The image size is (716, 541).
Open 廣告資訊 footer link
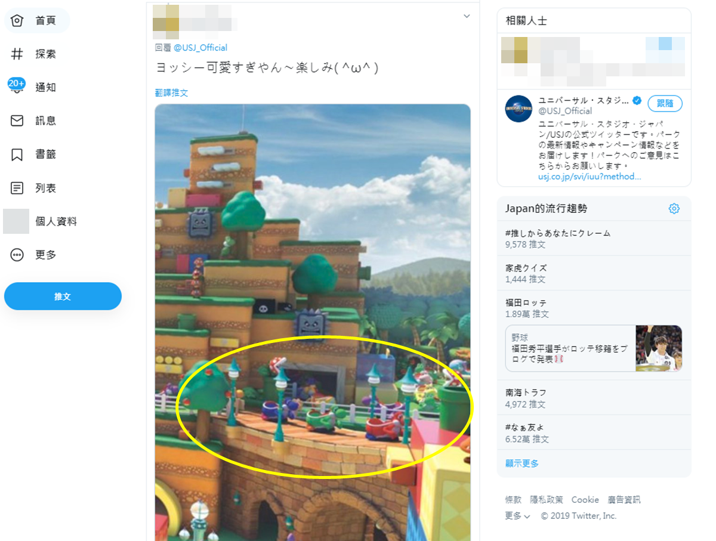(624, 500)
